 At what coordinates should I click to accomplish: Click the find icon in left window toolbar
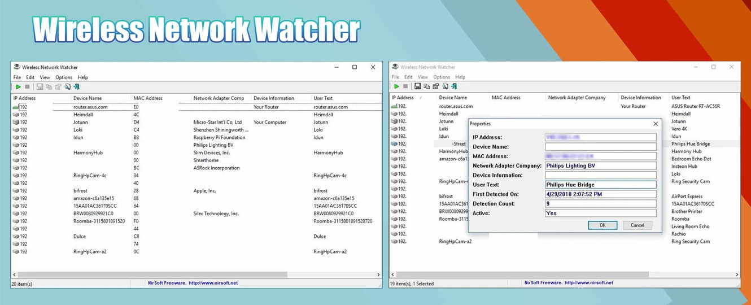click(x=67, y=87)
